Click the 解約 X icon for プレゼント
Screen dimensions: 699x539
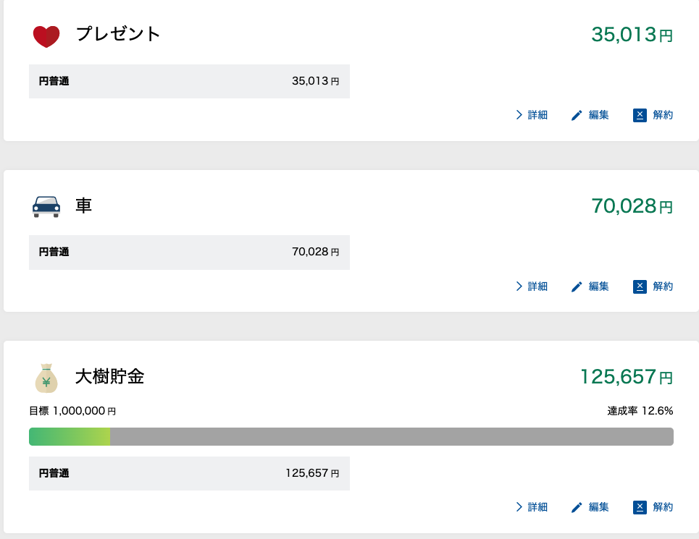click(640, 115)
